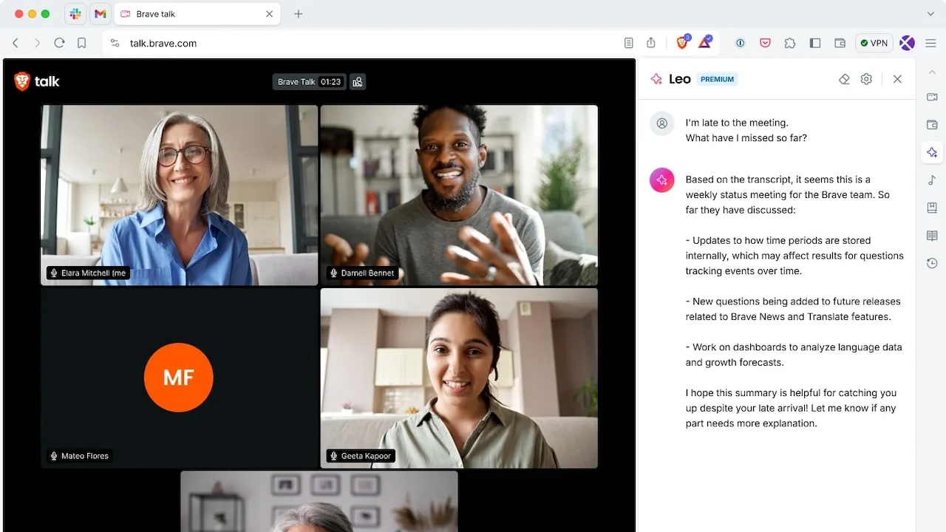Click the MF avatar of Mateo Flores

point(179,378)
